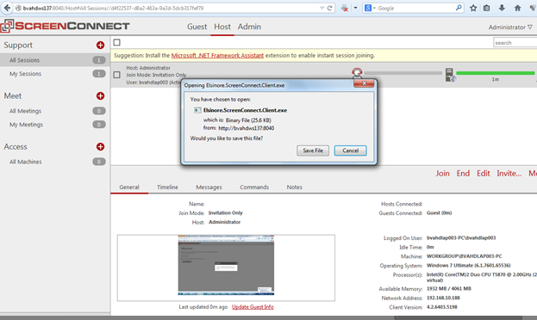The width and height of the screenshot is (537, 320).
Task: Switch to the Host page
Action: click(x=222, y=27)
